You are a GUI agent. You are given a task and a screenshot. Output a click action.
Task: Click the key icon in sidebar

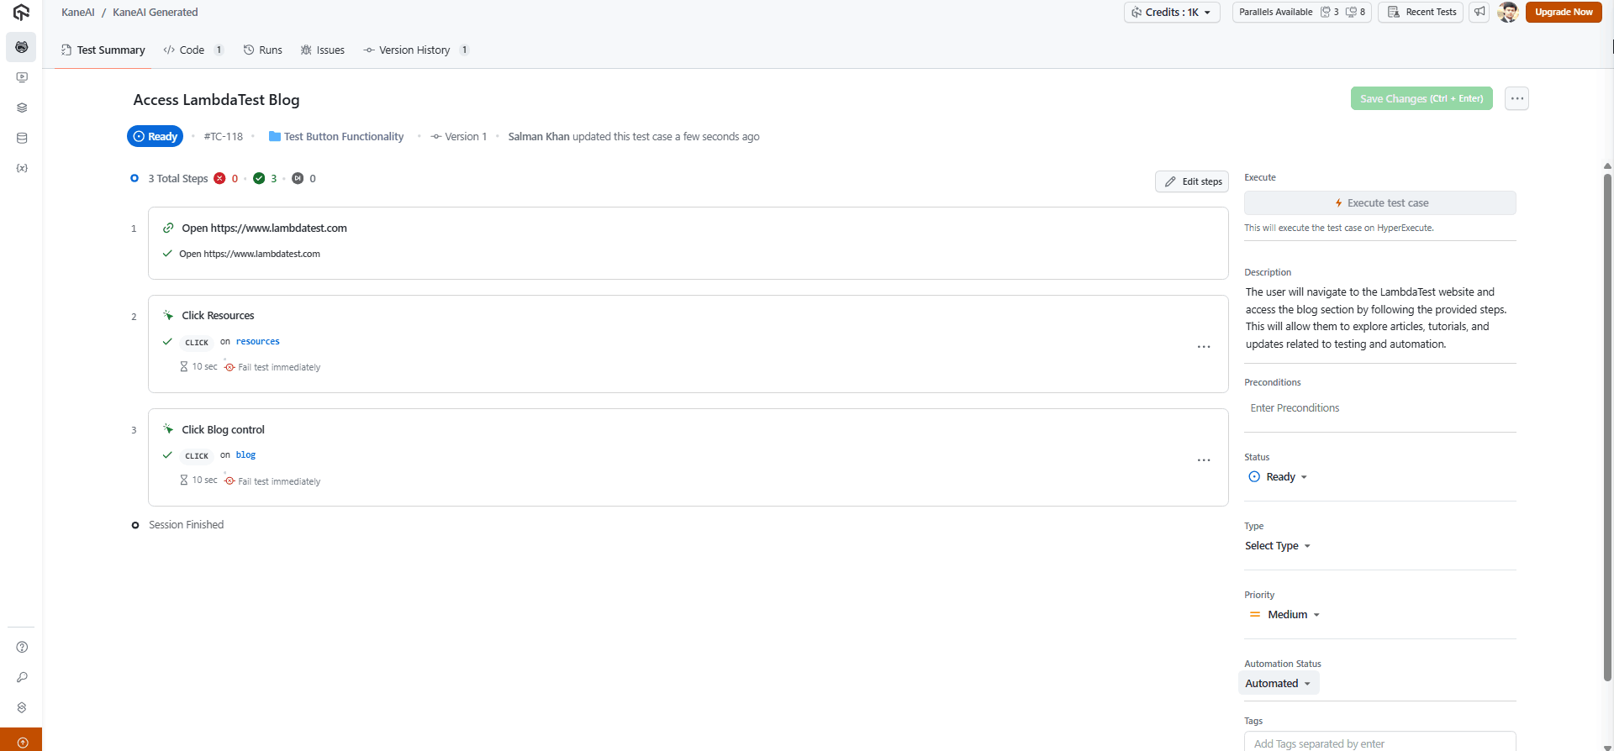click(x=22, y=677)
